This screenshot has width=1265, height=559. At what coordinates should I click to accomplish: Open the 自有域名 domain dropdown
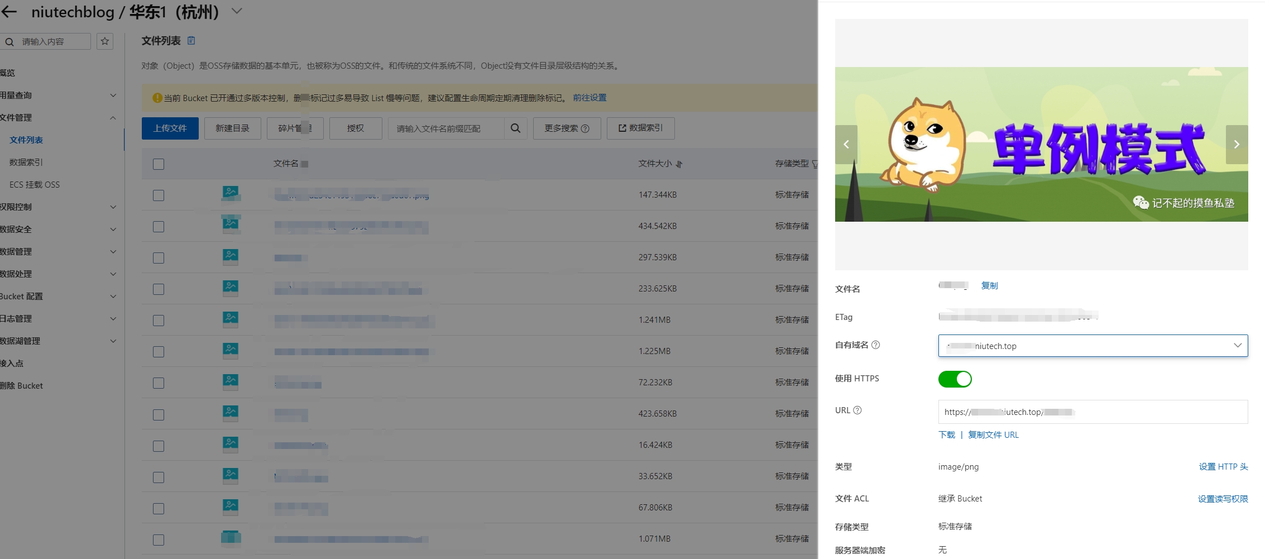[1093, 346]
